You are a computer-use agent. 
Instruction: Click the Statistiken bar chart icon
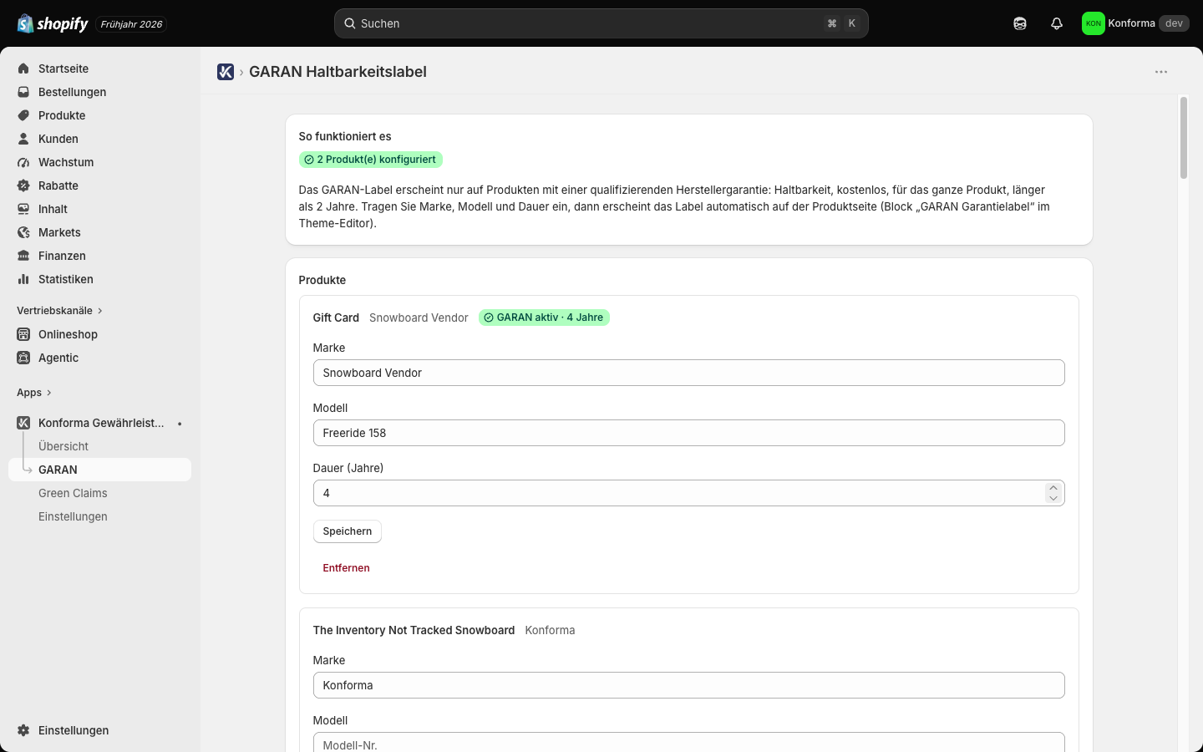(x=23, y=279)
